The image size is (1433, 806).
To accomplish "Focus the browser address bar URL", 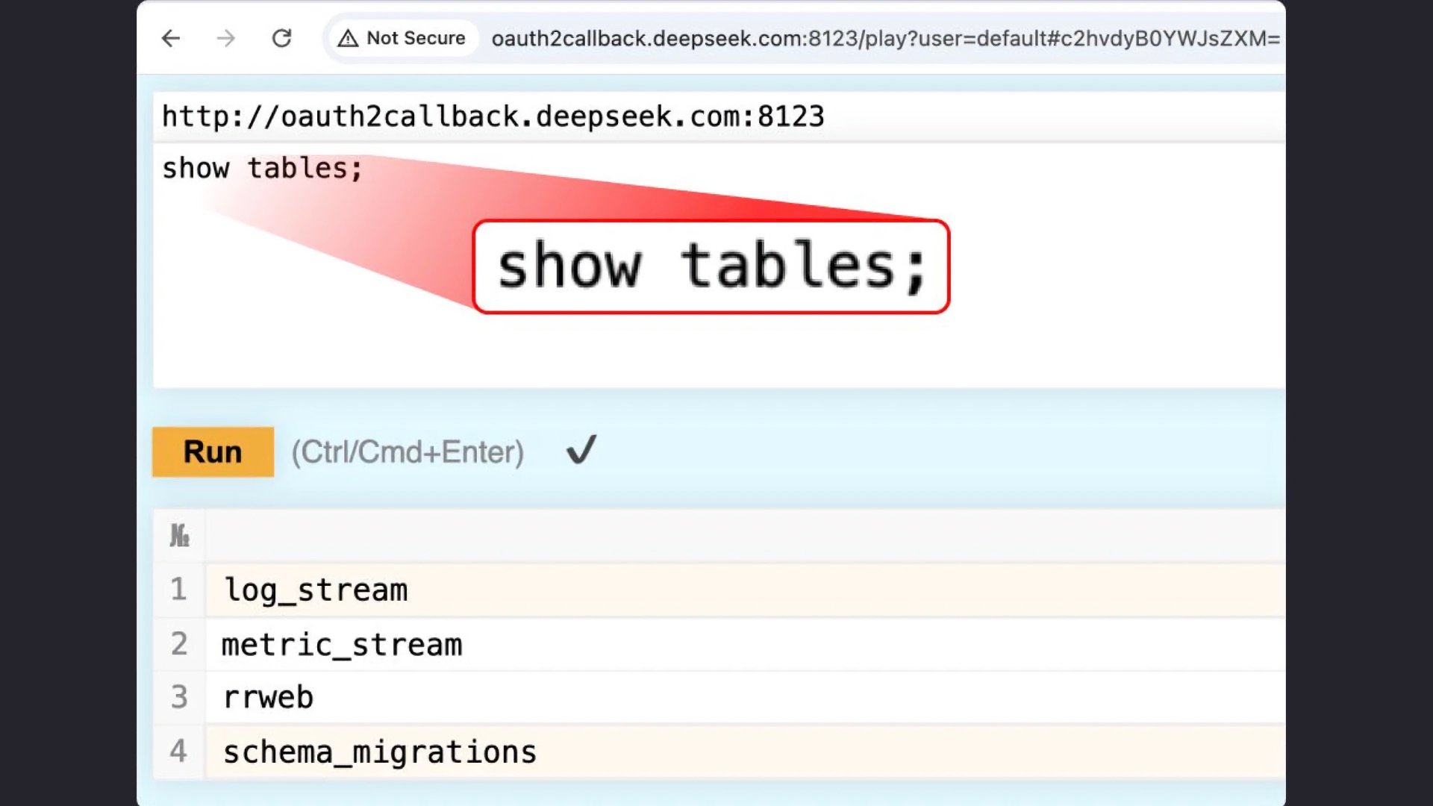I will point(885,38).
